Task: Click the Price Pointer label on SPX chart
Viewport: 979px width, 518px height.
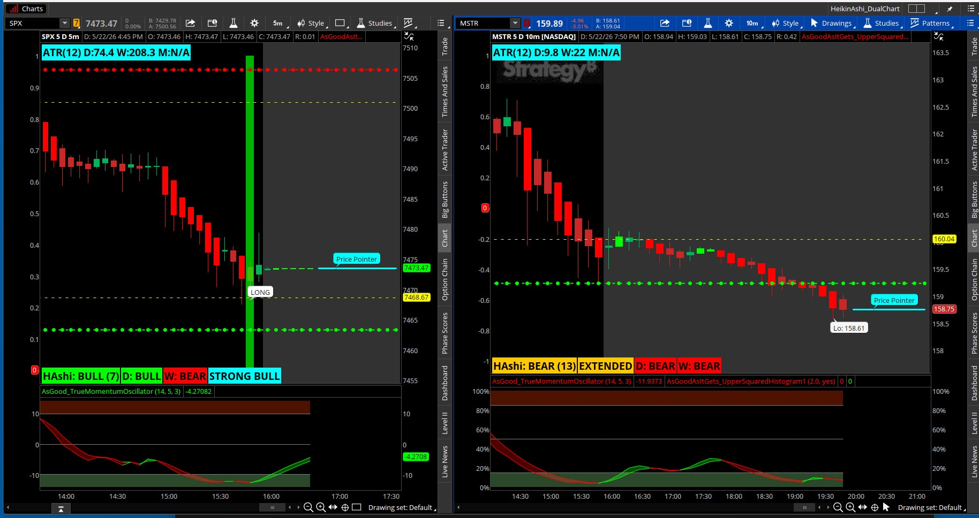Action: (x=357, y=259)
